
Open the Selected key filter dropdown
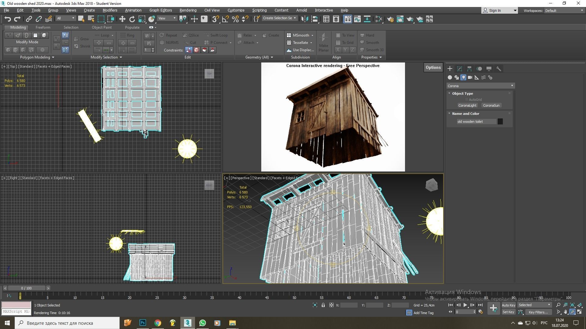(534, 305)
